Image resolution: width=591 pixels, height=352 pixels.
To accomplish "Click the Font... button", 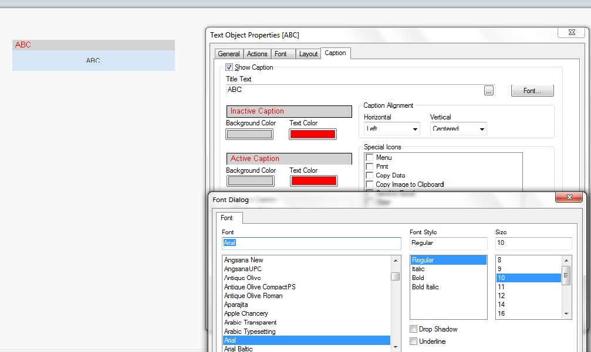I will (x=532, y=91).
